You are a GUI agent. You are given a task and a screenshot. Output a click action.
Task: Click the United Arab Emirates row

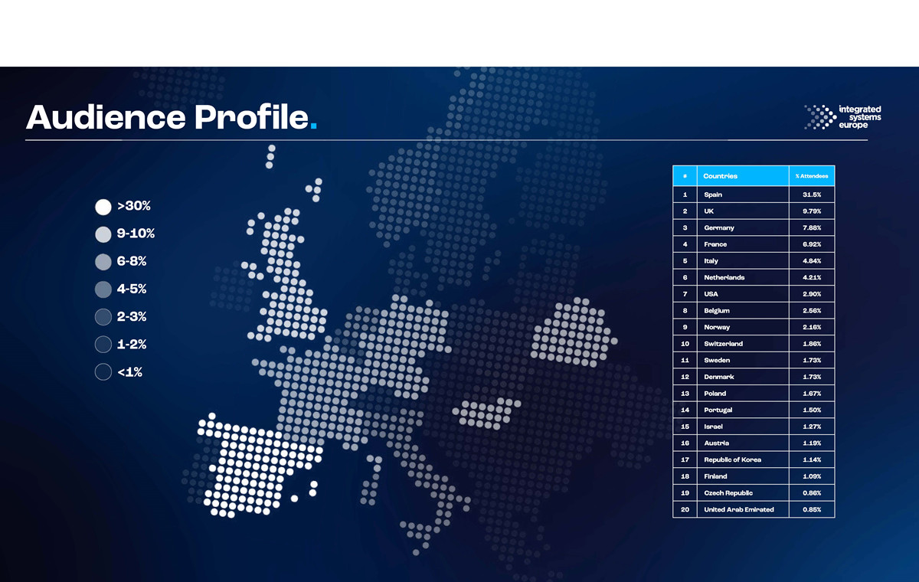738,509
